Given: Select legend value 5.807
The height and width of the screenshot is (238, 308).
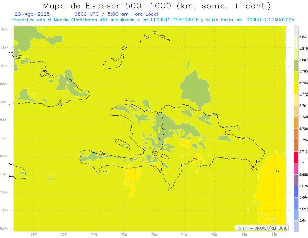Looking at the screenshot, I should (x=303, y=60).
